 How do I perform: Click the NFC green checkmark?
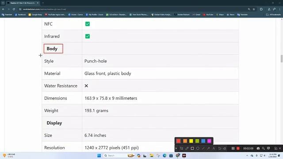click(x=88, y=24)
